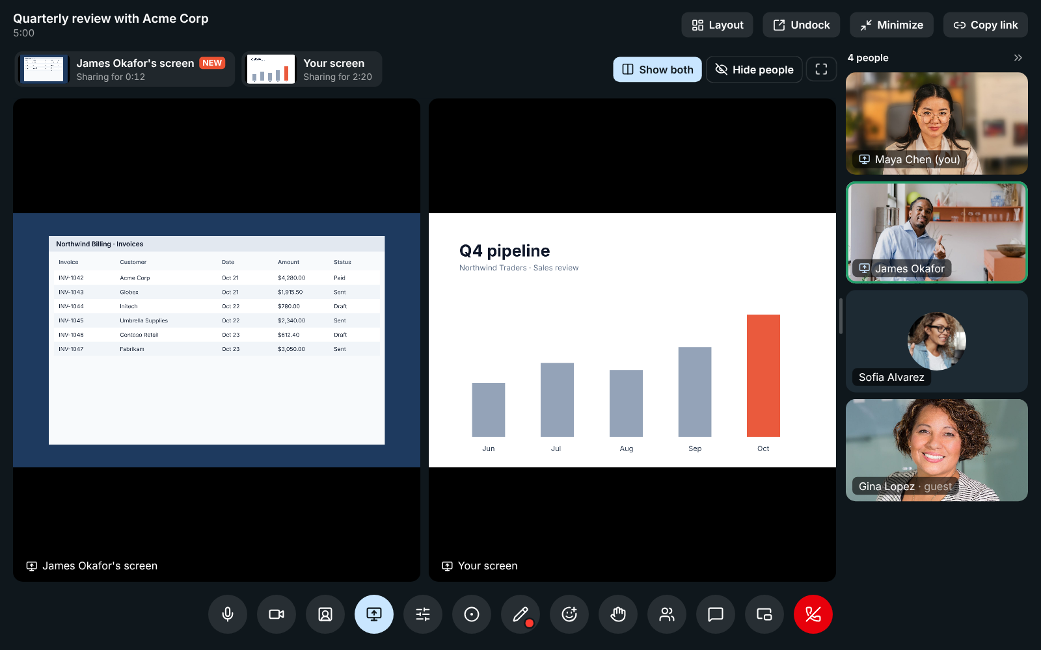
Task: Click the Your screen caption below chart
Action: click(x=488, y=566)
